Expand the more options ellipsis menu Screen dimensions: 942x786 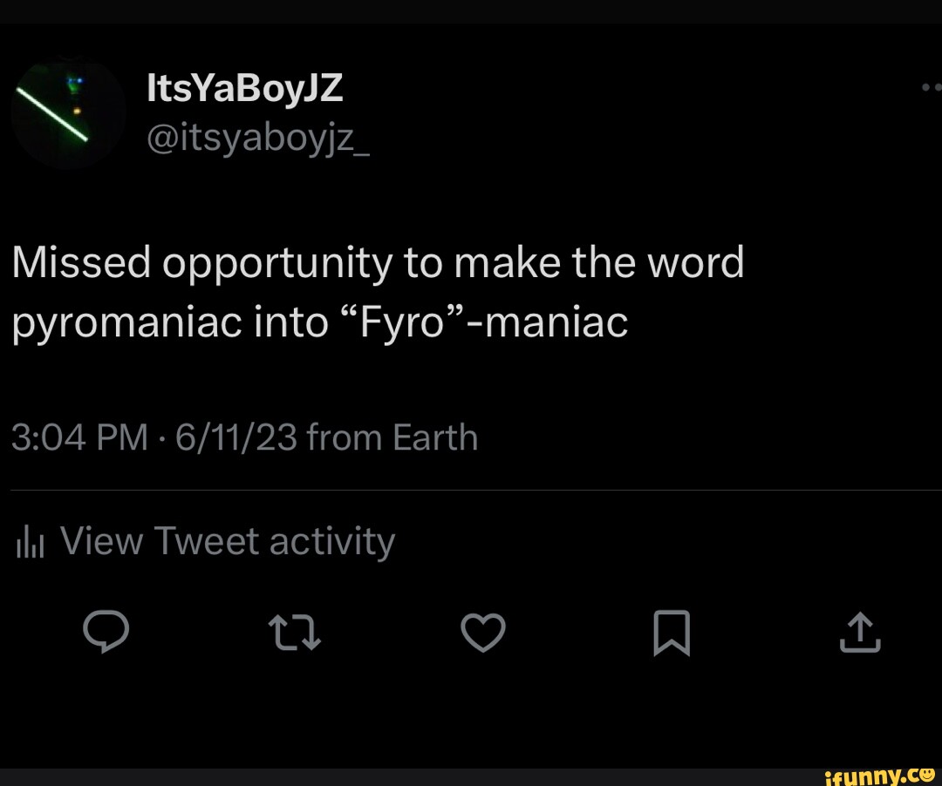coord(932,87)
